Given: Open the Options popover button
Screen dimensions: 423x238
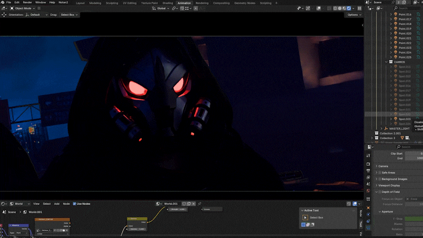Looking at the screenshot, I should 354,15.
